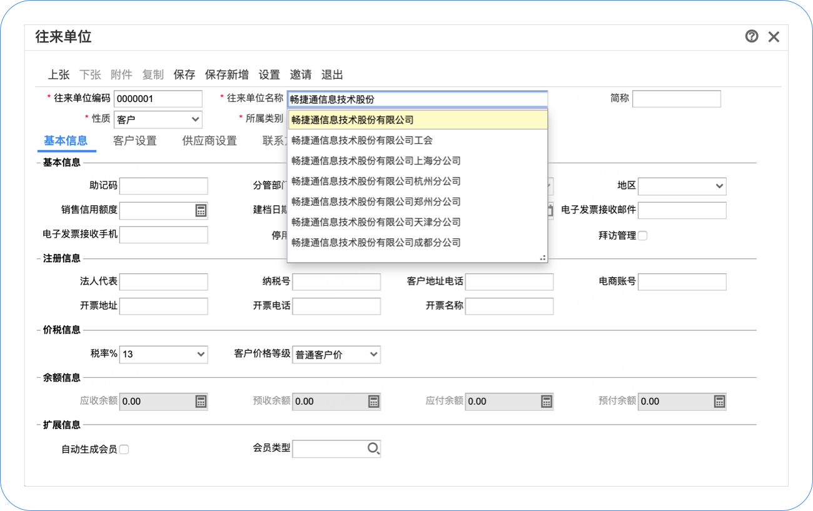813x511 pixels.
Task: Click 保存 in the toolbar
Action: pyautogui.click(x=184, y=74)
